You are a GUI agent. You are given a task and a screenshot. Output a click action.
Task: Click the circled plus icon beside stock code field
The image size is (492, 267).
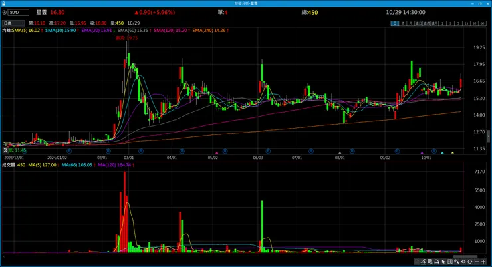[x=5, y=12]
